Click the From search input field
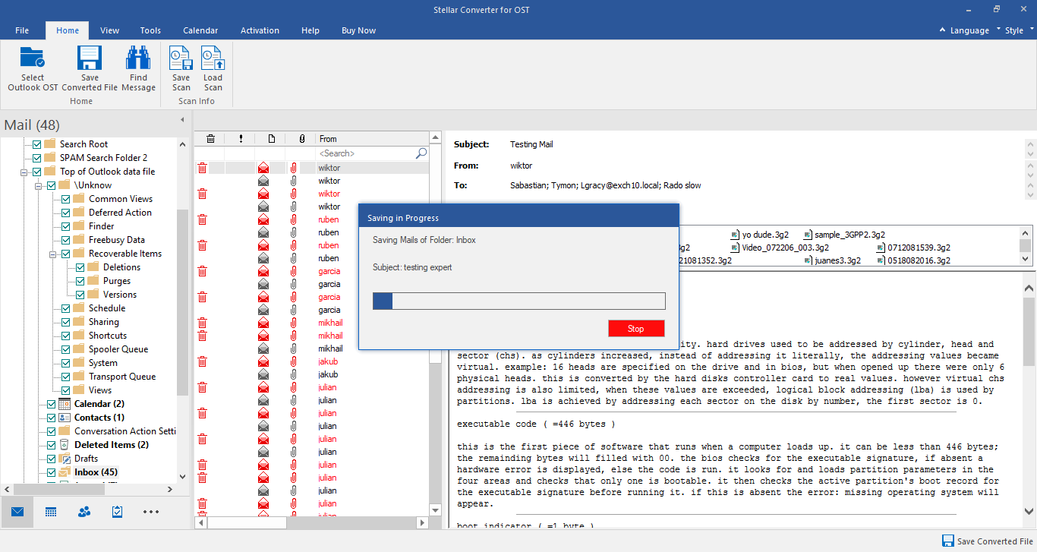Viewport: 1037px width, 552px height. (x=365, y=153)
